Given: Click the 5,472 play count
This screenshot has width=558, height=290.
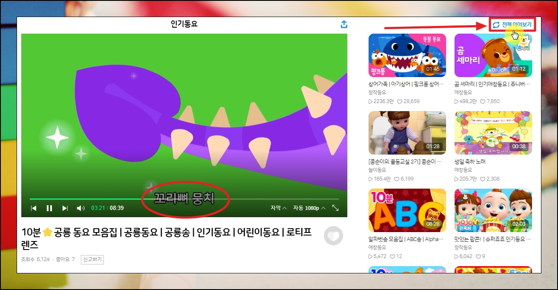Looking at the screenshot, I should pos(378,256).
